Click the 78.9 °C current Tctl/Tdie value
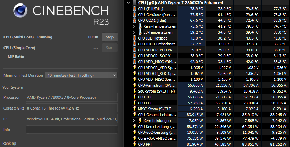This screenshot has width=290, height=147. click(x=197, y=9)
